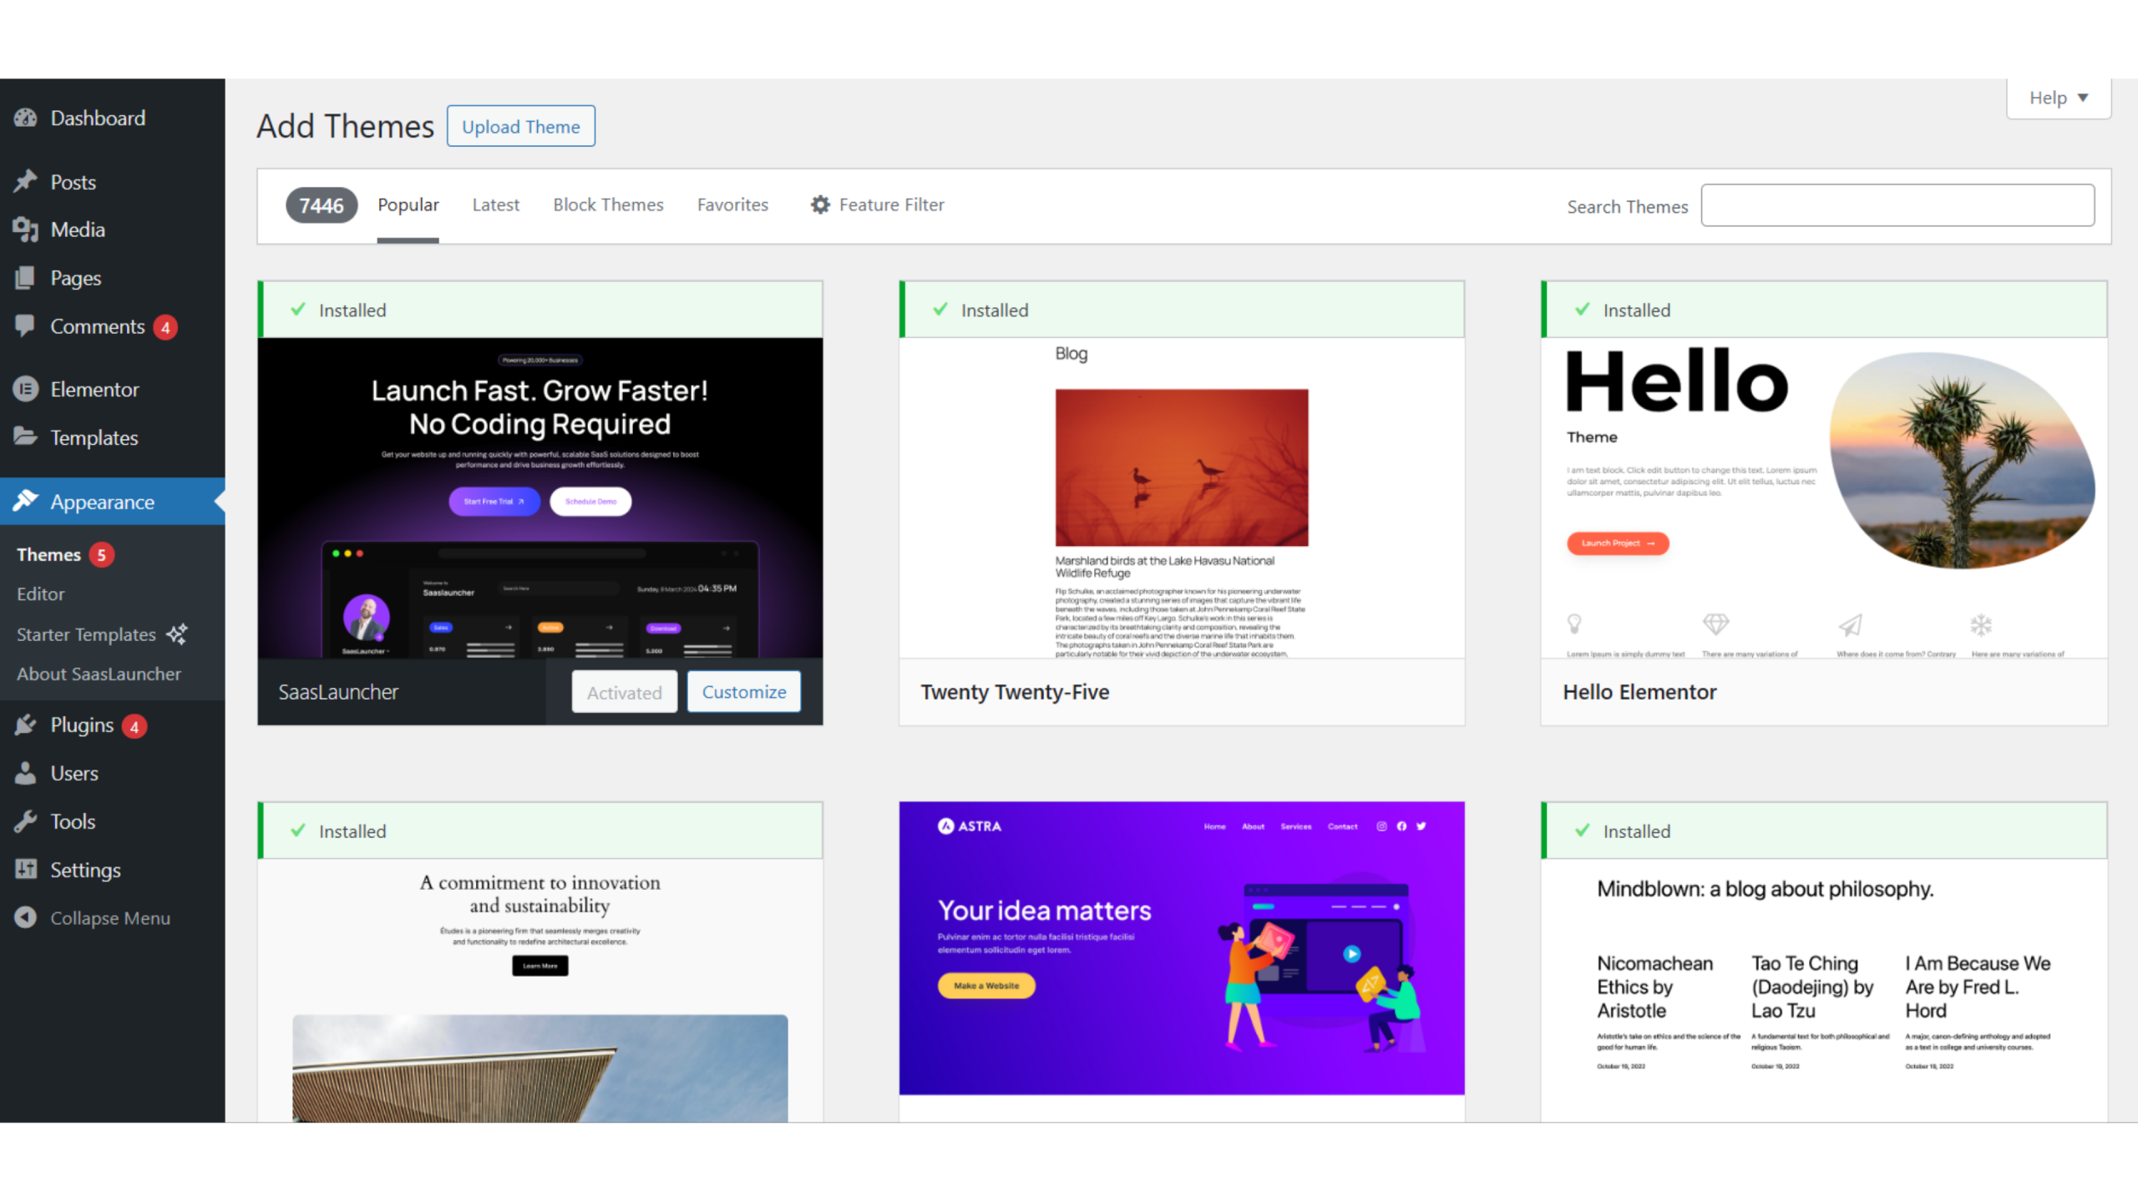Click the Themes update count badge
2138x1202 pixels.
[101, 555]
